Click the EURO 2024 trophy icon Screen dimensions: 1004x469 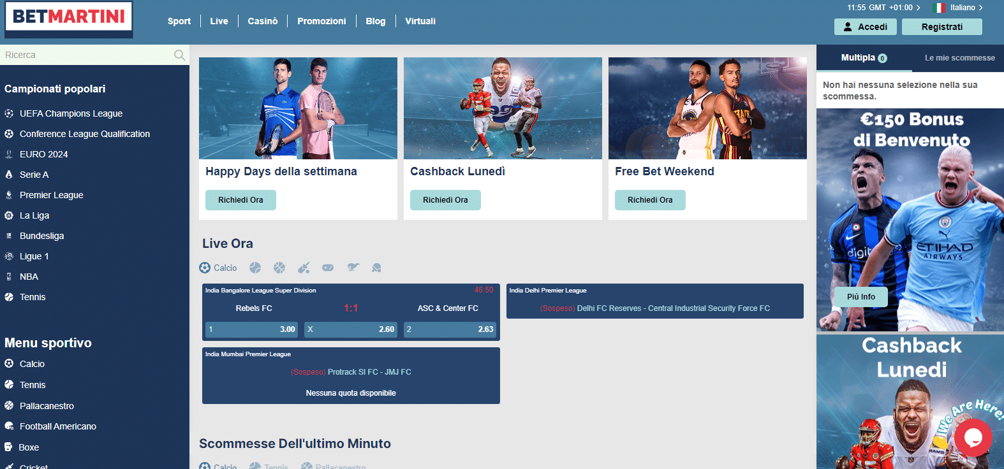(x=9, y=154)
